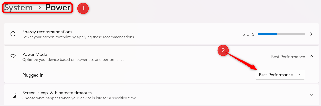Select the Screen, sleep, & hibernate timeouts title

click(57, 93)
